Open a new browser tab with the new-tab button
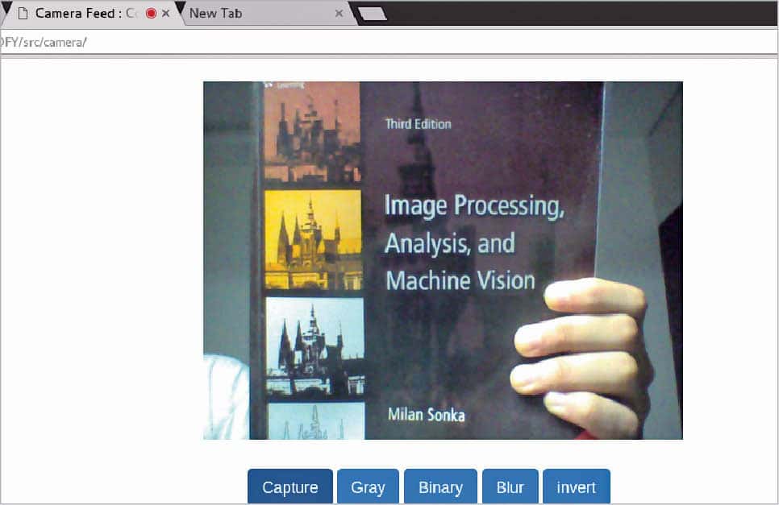This screenshot has height=505, width=779. [372, 14]
